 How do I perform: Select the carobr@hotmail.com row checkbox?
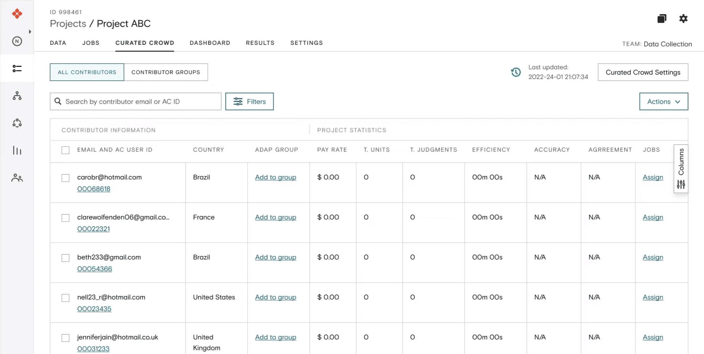(x=66, y=178)
